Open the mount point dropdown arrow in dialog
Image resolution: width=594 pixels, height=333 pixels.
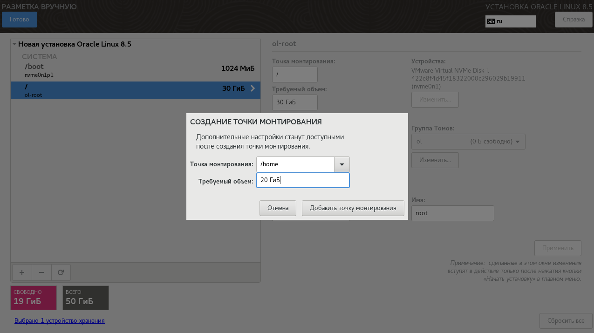coord(342,164)
